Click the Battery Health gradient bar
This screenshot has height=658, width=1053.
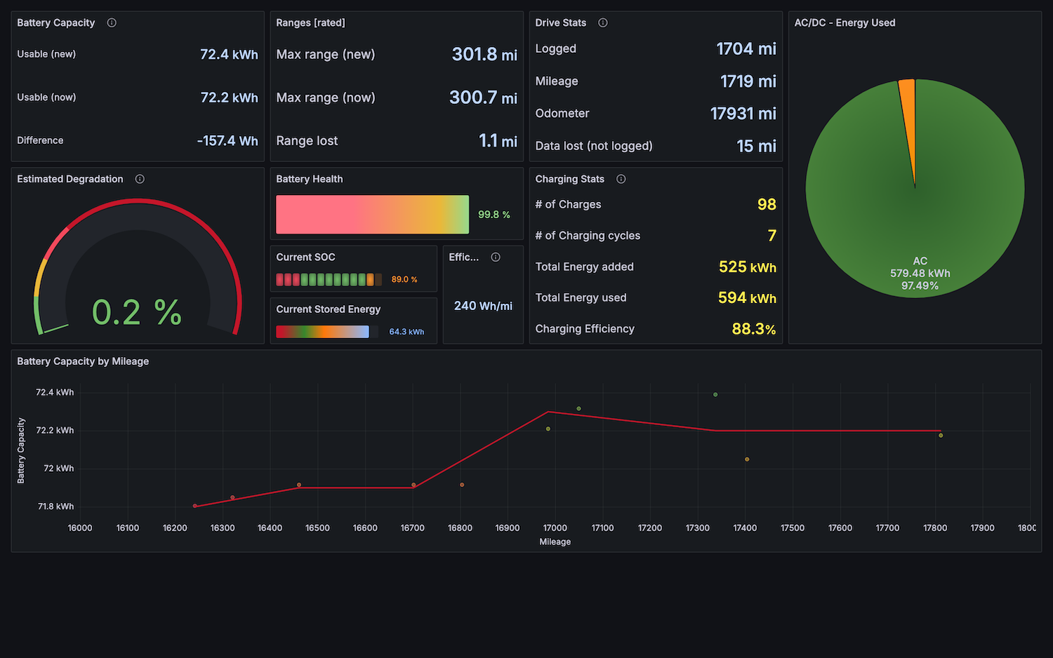click(372, 215)
